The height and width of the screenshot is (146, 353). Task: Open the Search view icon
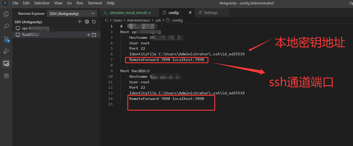(x=6, y=26)
